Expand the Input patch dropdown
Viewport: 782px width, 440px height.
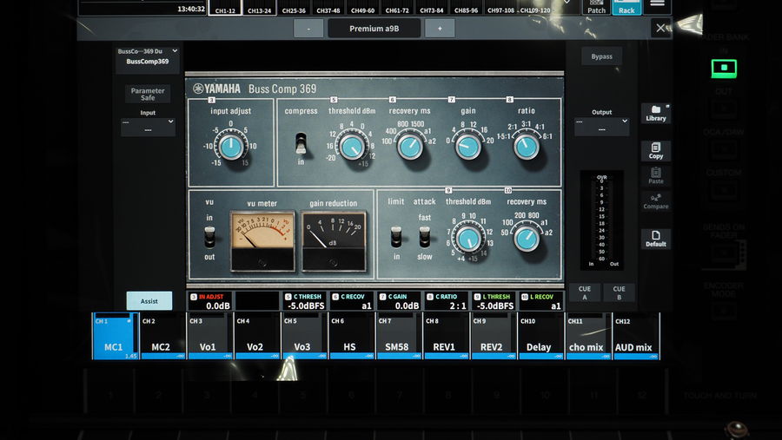point(148,128)
